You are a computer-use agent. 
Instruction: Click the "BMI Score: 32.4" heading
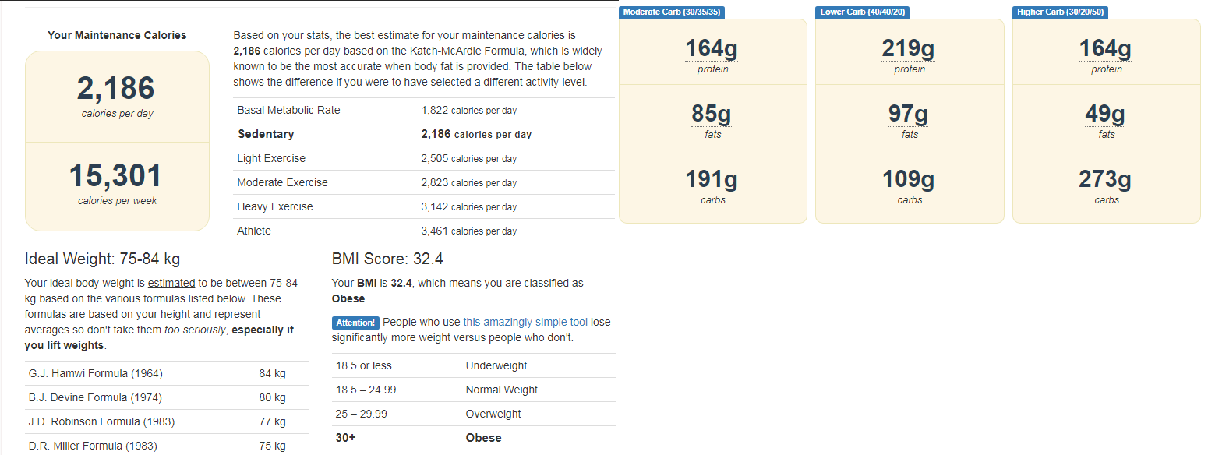tap(387, 259)
